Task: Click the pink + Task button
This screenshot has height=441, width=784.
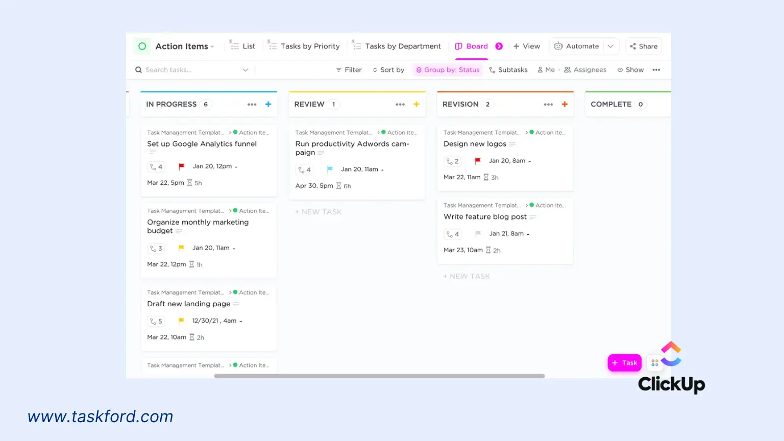Action: point(624,363)
